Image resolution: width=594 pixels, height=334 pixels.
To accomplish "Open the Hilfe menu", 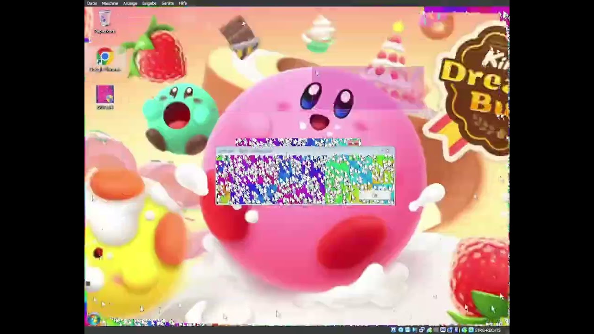I will coord(183,3).
